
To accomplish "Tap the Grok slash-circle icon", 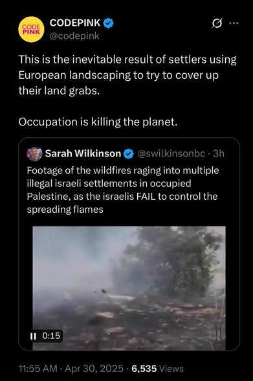I will (x=217, y=23).
